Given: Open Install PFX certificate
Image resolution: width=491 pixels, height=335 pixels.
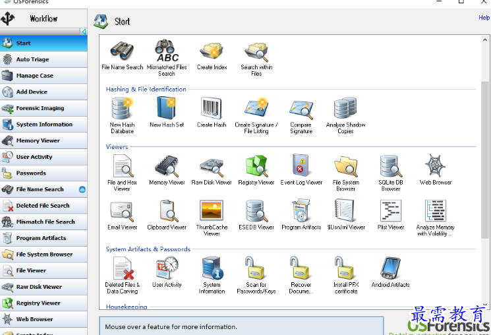Looking at the screenshot, I should 345,268.
